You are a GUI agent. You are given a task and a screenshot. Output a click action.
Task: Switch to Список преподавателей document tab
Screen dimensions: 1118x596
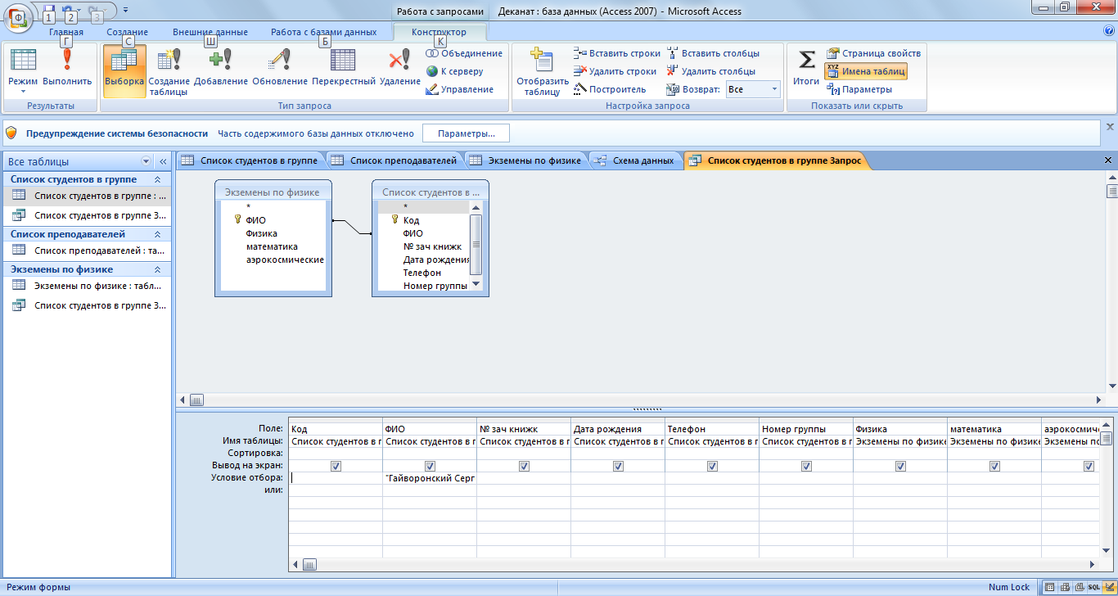394,160
